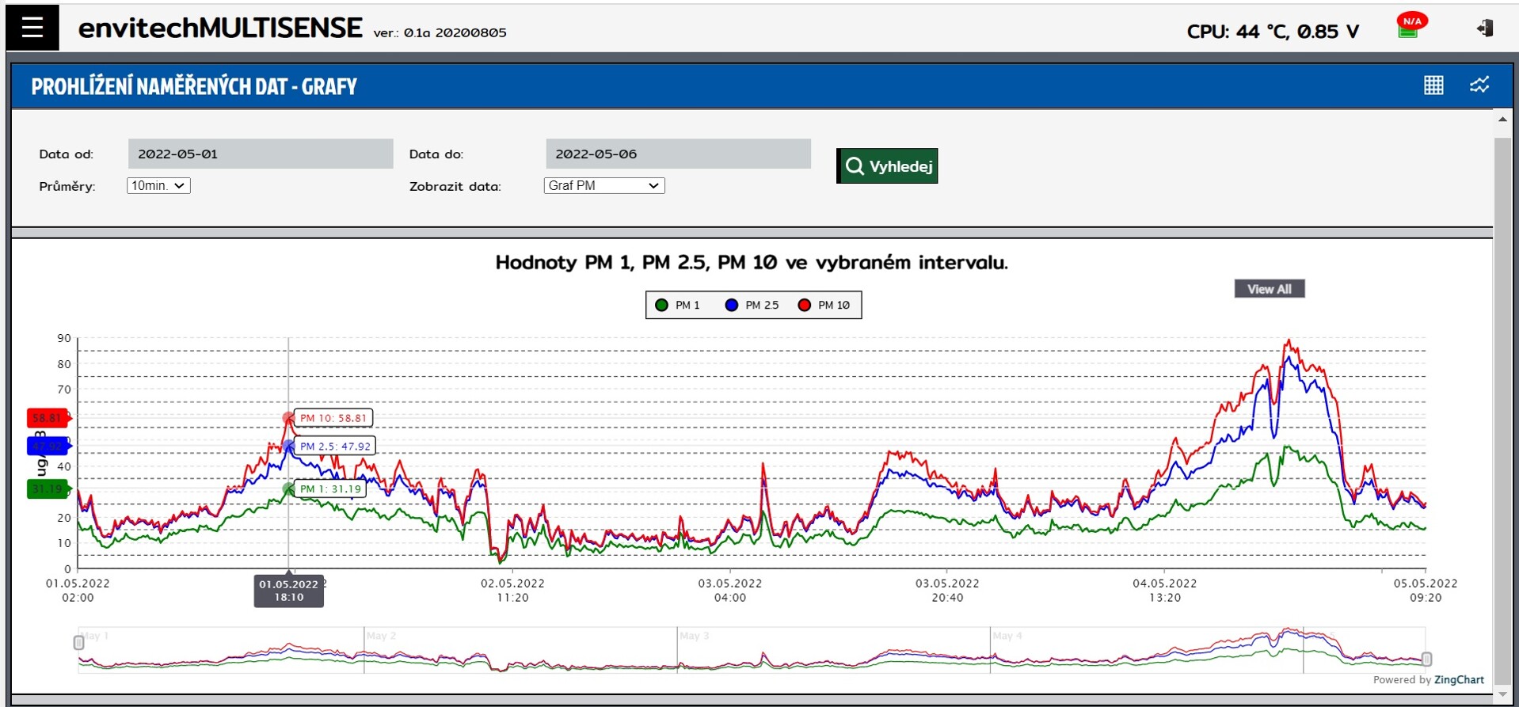
Task: Click the left preview range handle
Action: [78, 643]
